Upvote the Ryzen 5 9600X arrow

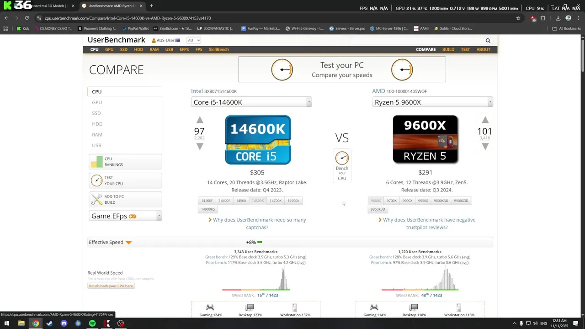point(485,120)
